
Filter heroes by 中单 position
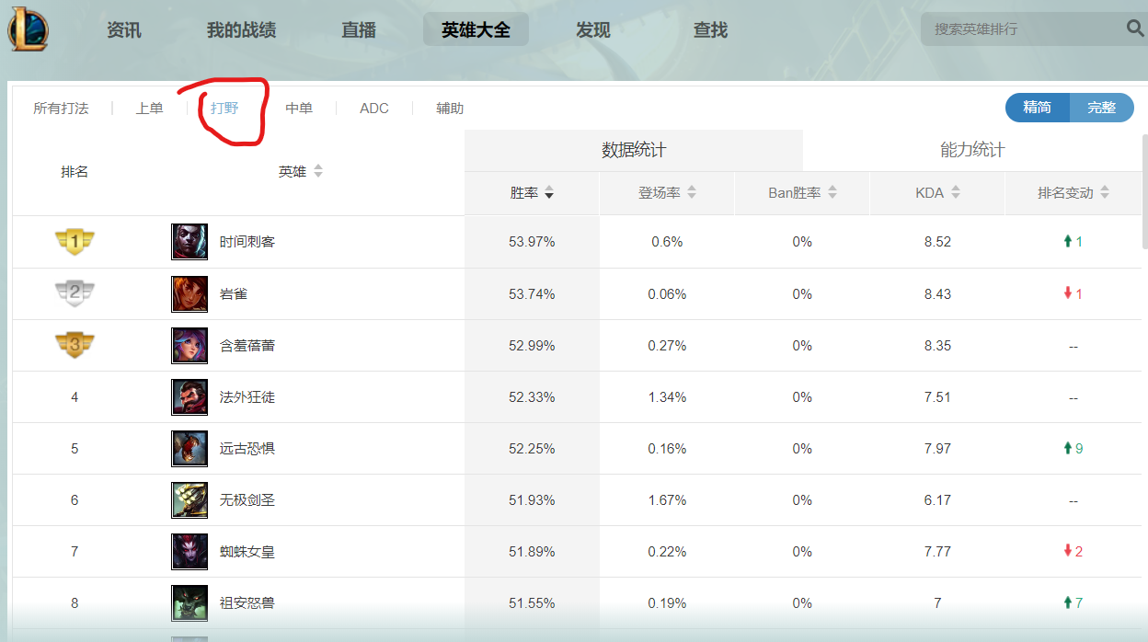coord(299,109)
